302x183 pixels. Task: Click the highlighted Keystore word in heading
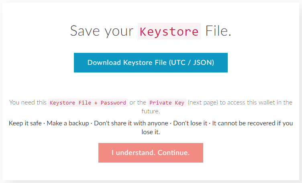pos(169,31)
